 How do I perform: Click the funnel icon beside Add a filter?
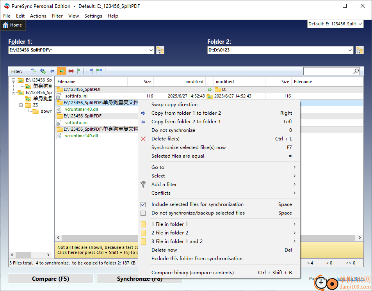point(143,184)
